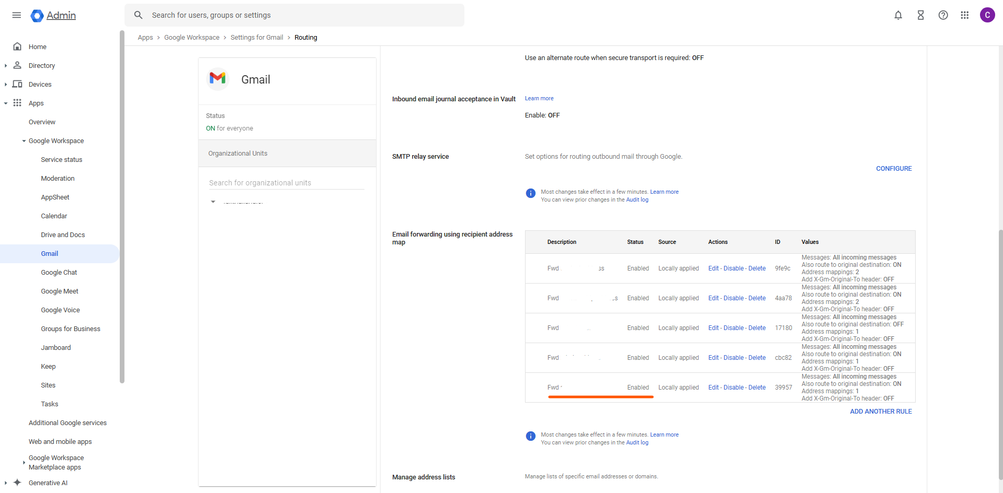Viewport: 1003px width, 493px height.
Task: Focus the top search users or settings field
Action: pyautogui.click(x=294, y=15)
